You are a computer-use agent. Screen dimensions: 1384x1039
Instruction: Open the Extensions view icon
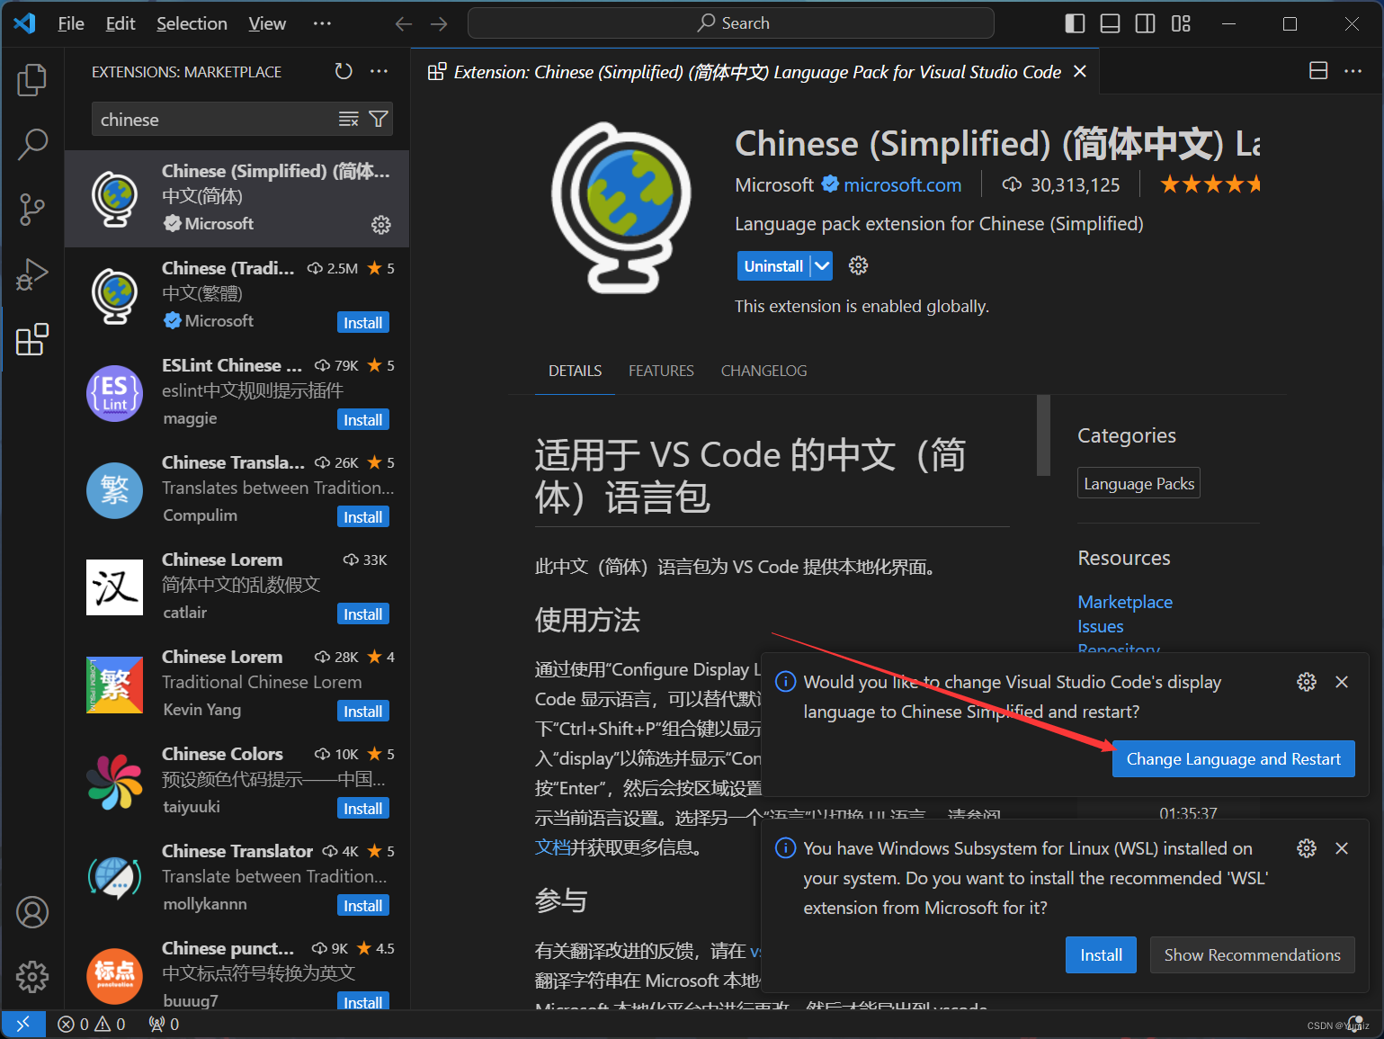32,339
